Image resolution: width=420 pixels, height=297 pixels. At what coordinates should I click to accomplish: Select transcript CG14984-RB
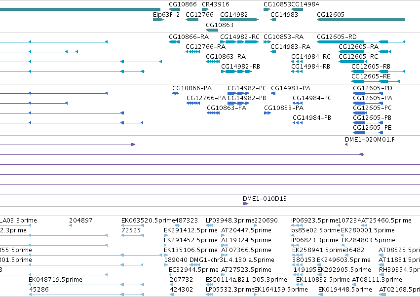[x=310, y=67]
